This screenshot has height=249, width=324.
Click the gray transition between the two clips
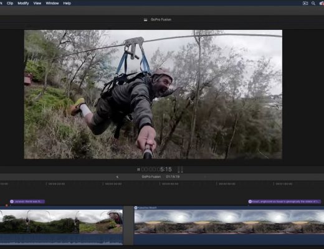tap(128, 225)
